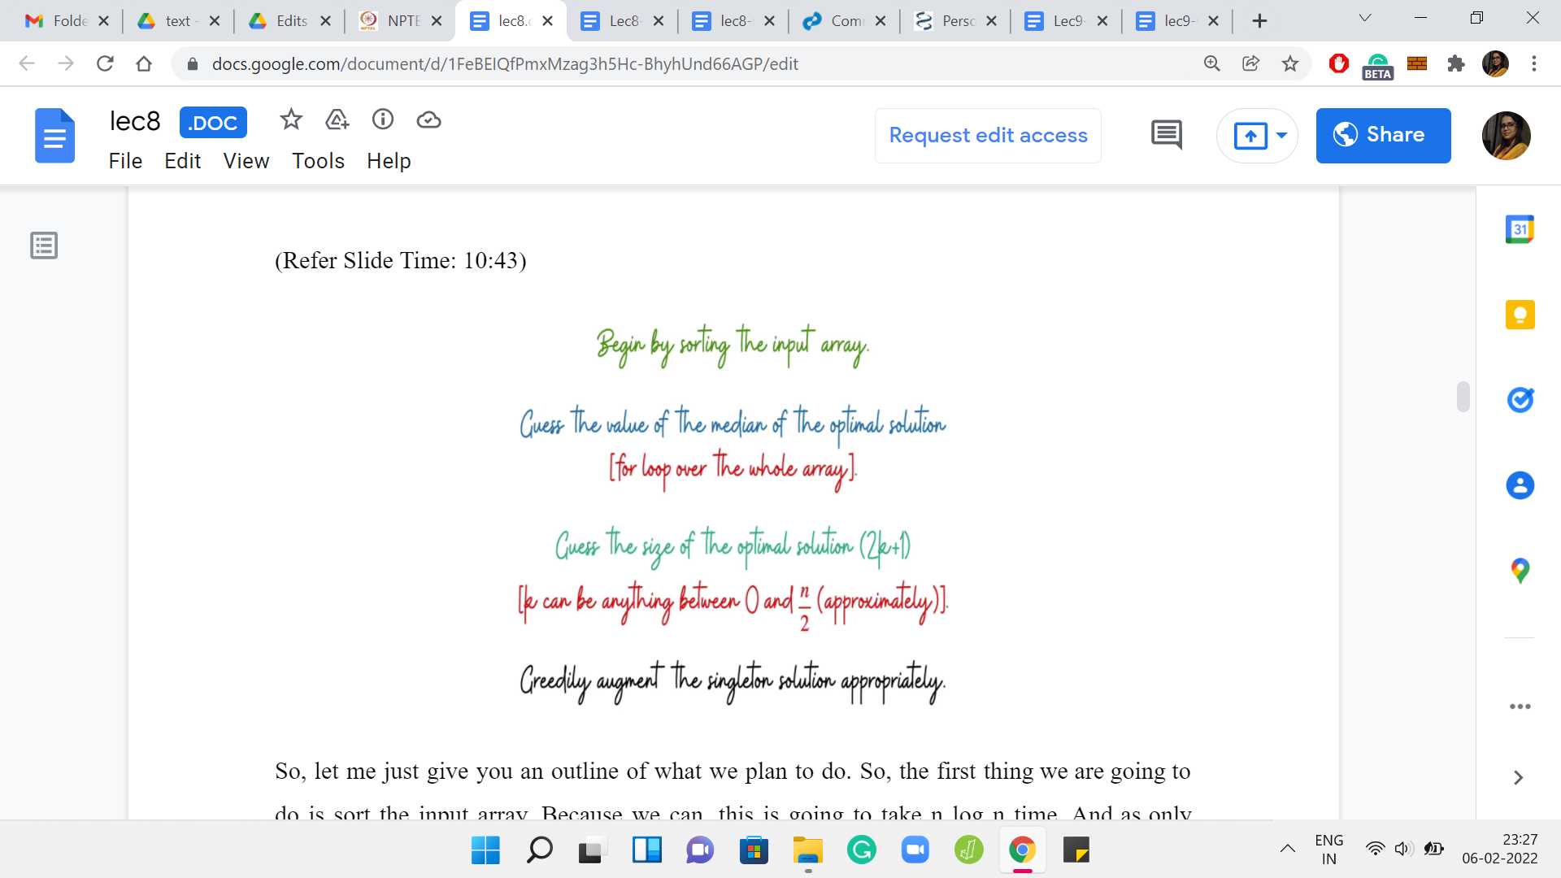Open the Tools menu
The image size is (1561, 878).
click(x=318, y=161)
